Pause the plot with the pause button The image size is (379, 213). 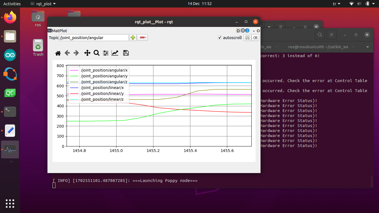click(247, 38)
